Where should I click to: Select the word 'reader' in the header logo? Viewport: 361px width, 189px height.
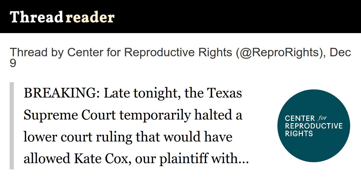coord(90,17)
